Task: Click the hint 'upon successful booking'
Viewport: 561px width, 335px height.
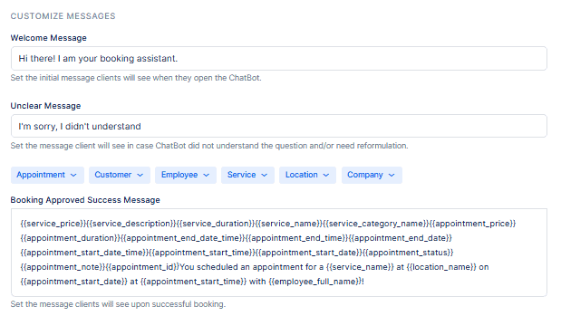Action: click(118, 304)
